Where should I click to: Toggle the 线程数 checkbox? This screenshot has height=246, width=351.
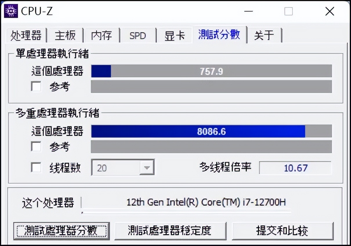coord(36,168)
